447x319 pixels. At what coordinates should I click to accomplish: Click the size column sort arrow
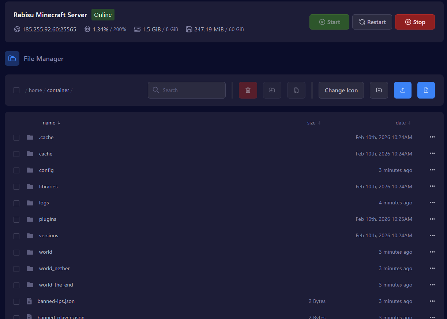coord(319,123)
